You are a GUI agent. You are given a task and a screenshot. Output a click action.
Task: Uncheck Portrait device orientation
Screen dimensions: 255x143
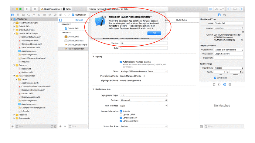[121, 111]
